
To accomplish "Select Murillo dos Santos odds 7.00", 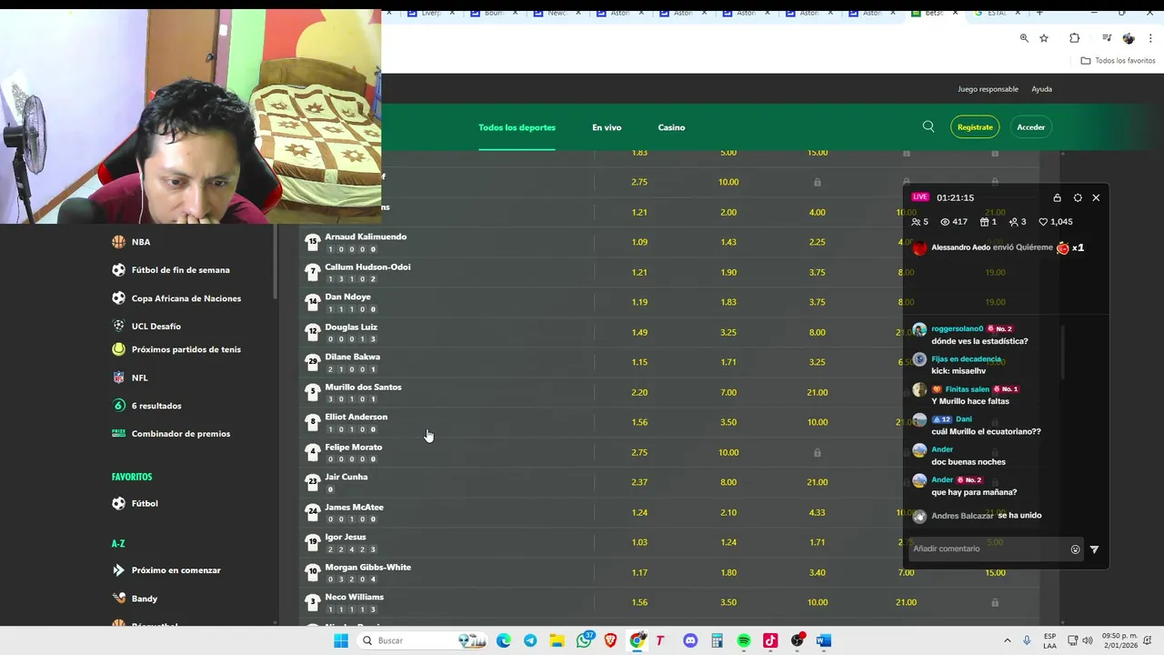I will (728, 392).
